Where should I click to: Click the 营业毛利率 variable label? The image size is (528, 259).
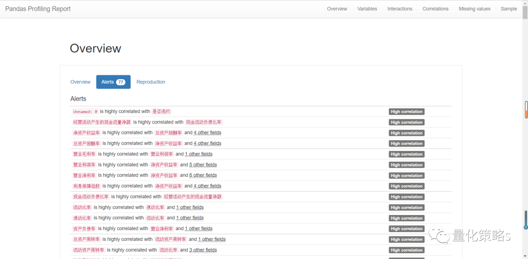tap(84, 154)
